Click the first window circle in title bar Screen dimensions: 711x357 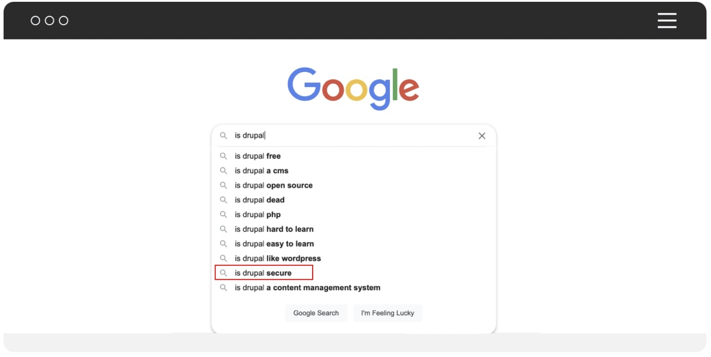35,21
